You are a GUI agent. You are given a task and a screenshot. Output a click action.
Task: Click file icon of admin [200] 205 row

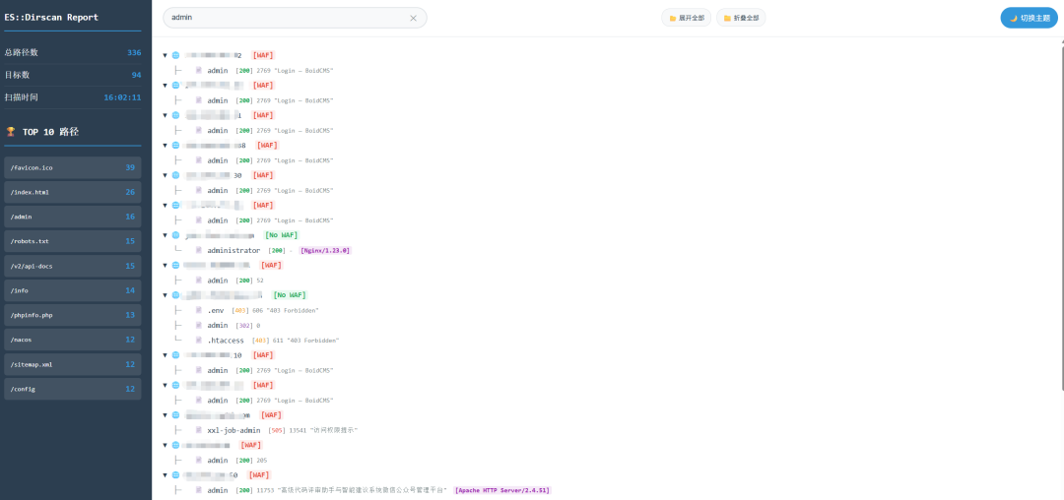tap(199, 460)
